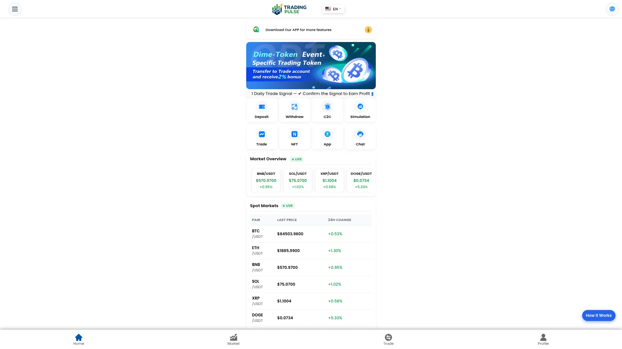
Task: Open the Dime-Token Event banner
Action: (311, 66)
